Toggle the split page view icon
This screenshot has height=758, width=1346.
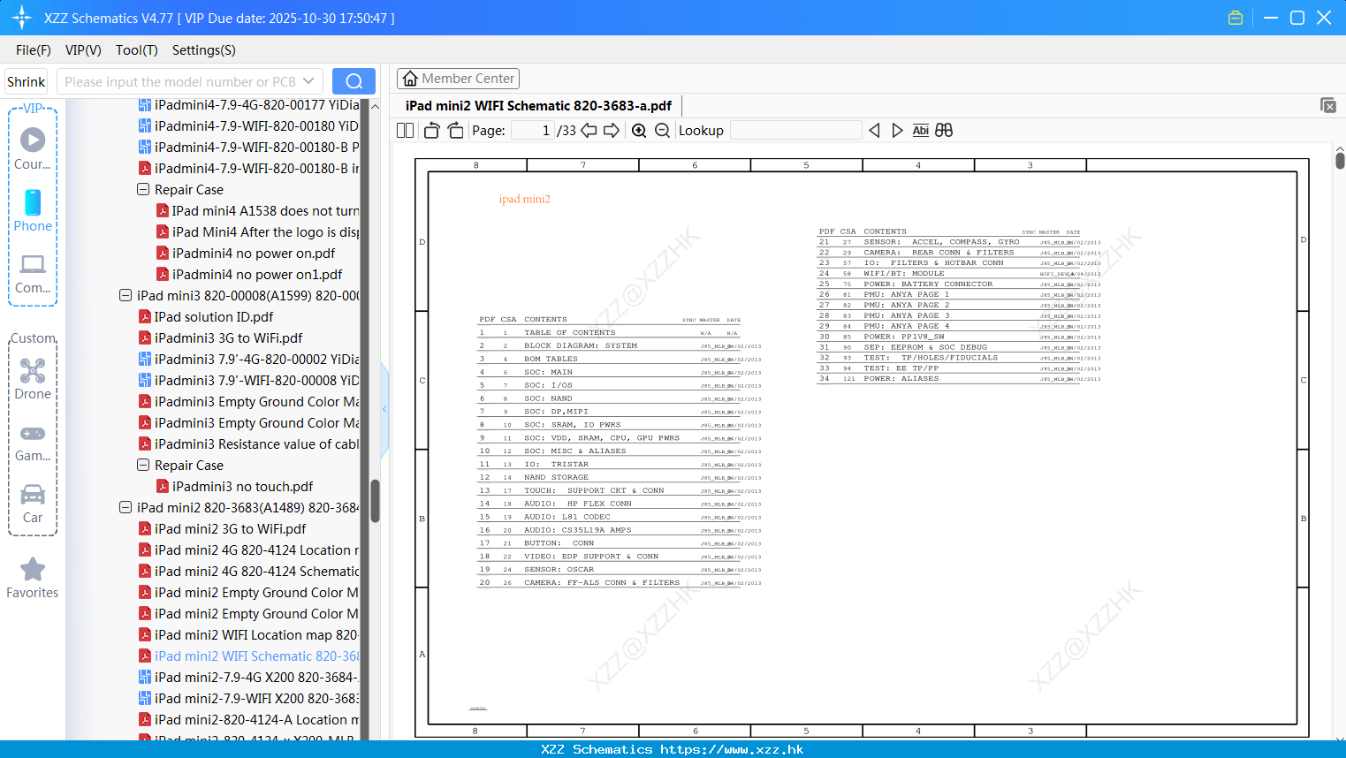click(405, 131)
